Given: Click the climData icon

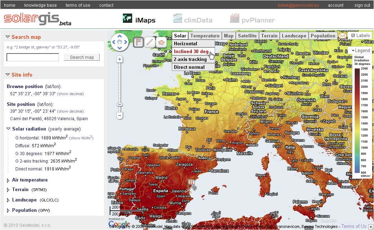Looking at the screenshot, I should pyautogui.click(x=178, y=19).
